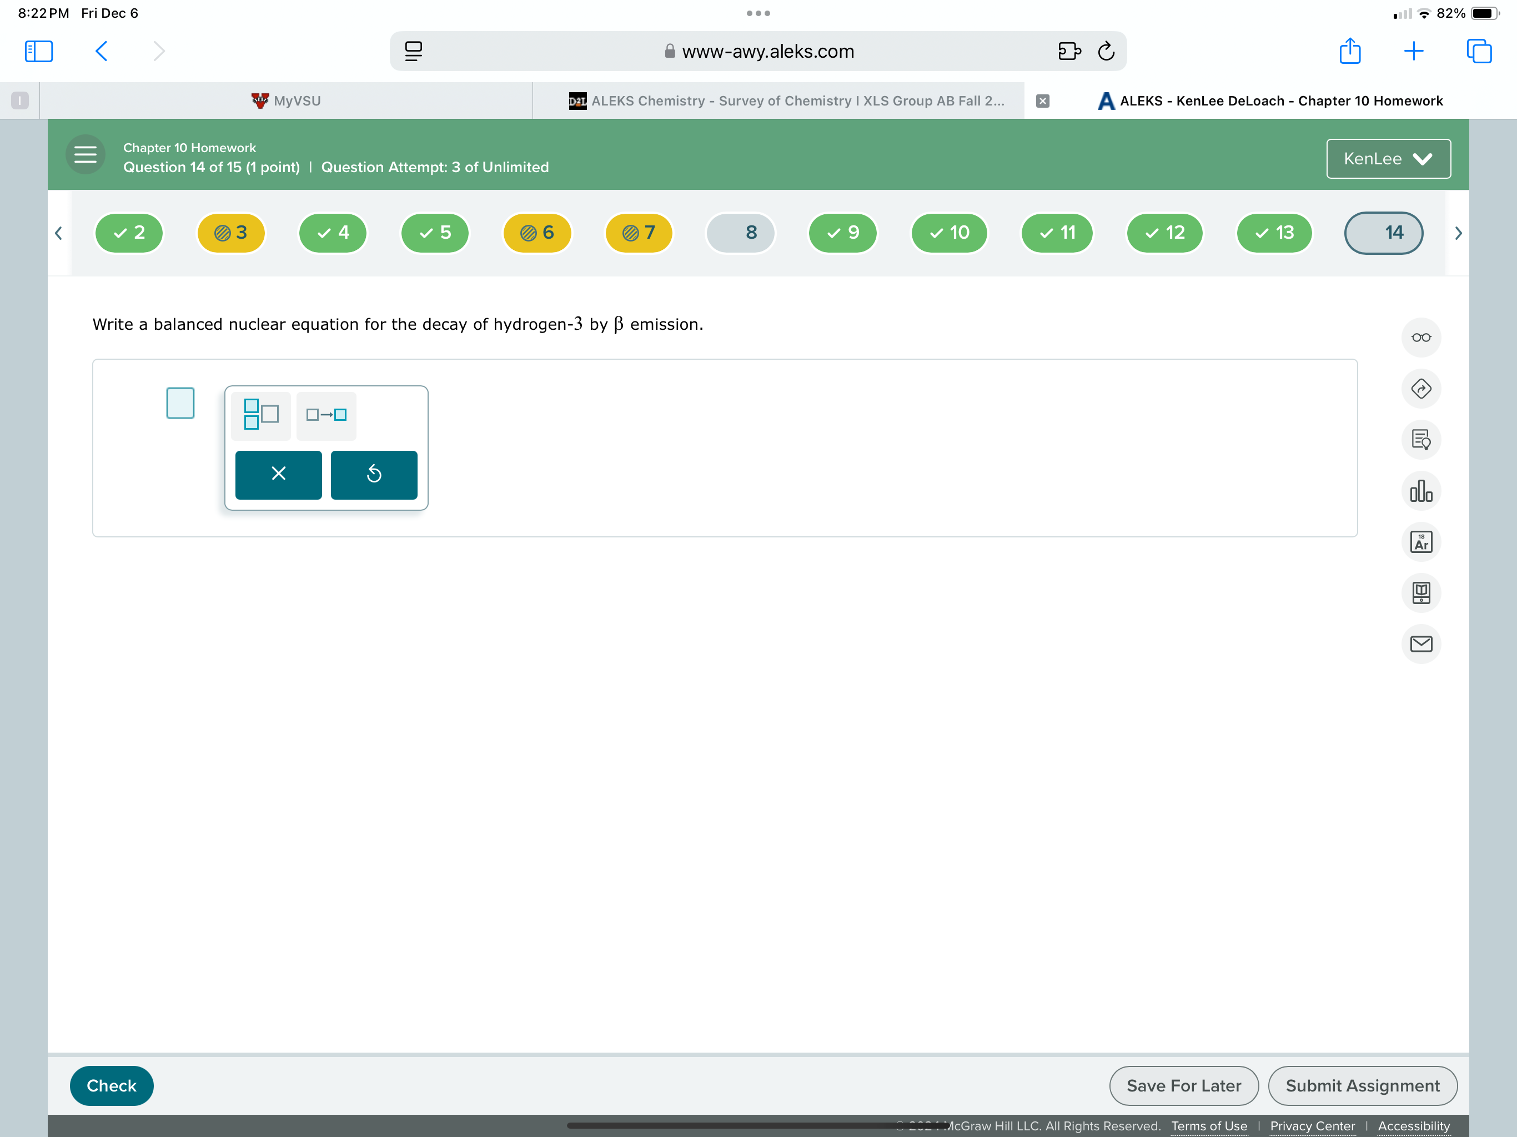Click the envelope message icon
The height and width of the screenshot is (1137, 1517).
(x=1420, y=644)
